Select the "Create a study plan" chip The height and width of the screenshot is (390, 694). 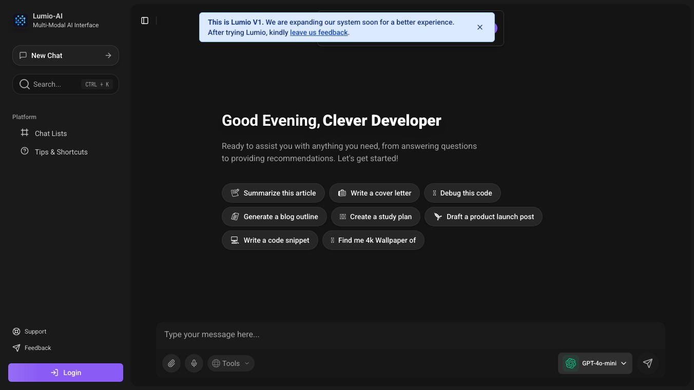click(x=376, y=217)
